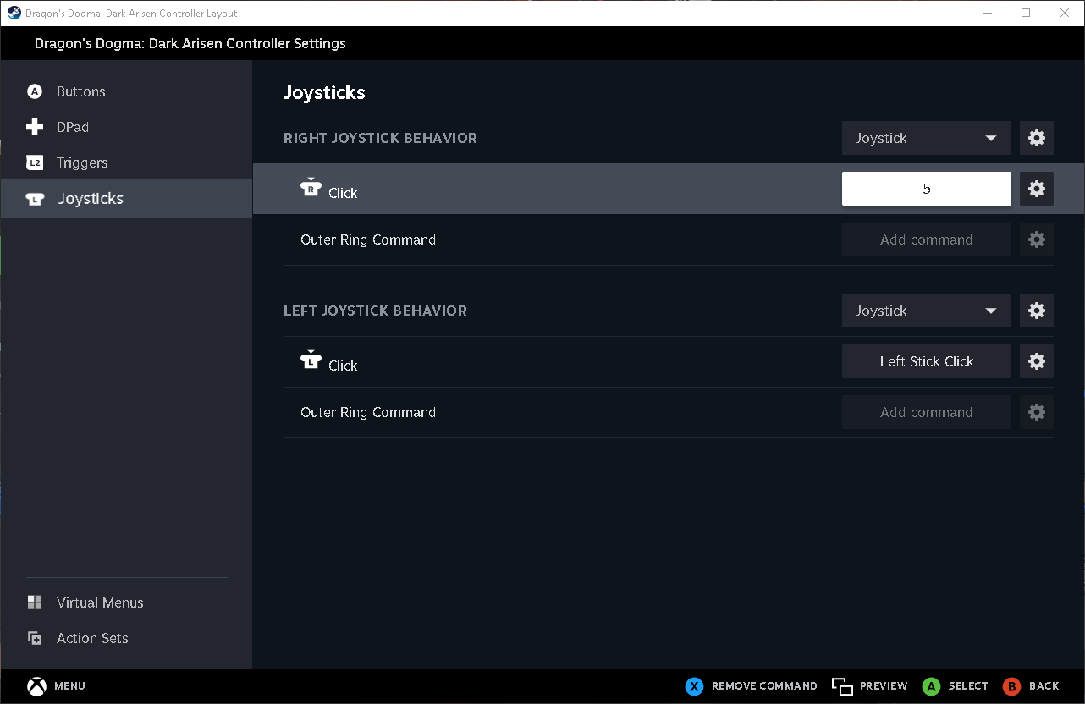Open Action Sets
Screen dimensions: 1085x704
[126, 638]
